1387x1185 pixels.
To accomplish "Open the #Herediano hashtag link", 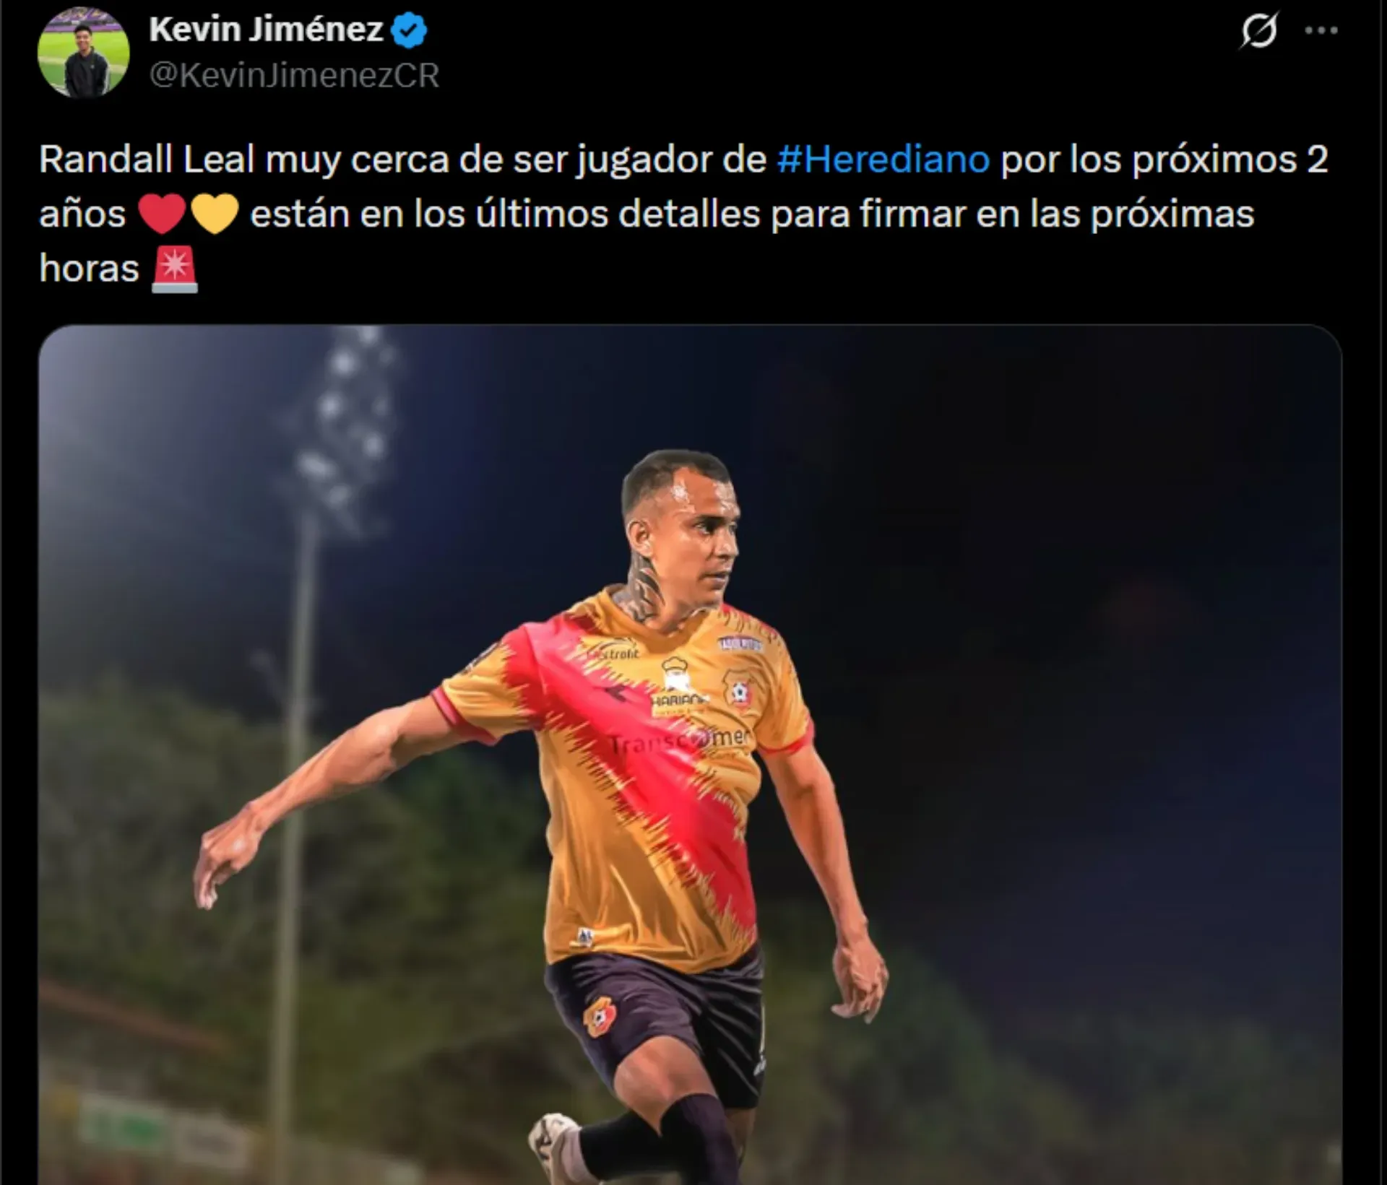I will coord(883,160).
